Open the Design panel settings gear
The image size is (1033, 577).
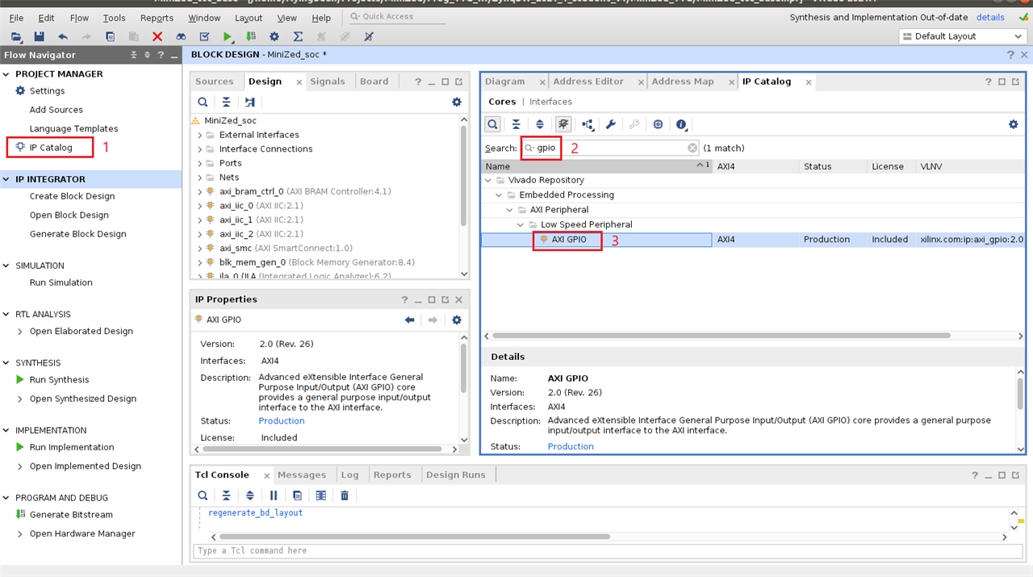457,102
